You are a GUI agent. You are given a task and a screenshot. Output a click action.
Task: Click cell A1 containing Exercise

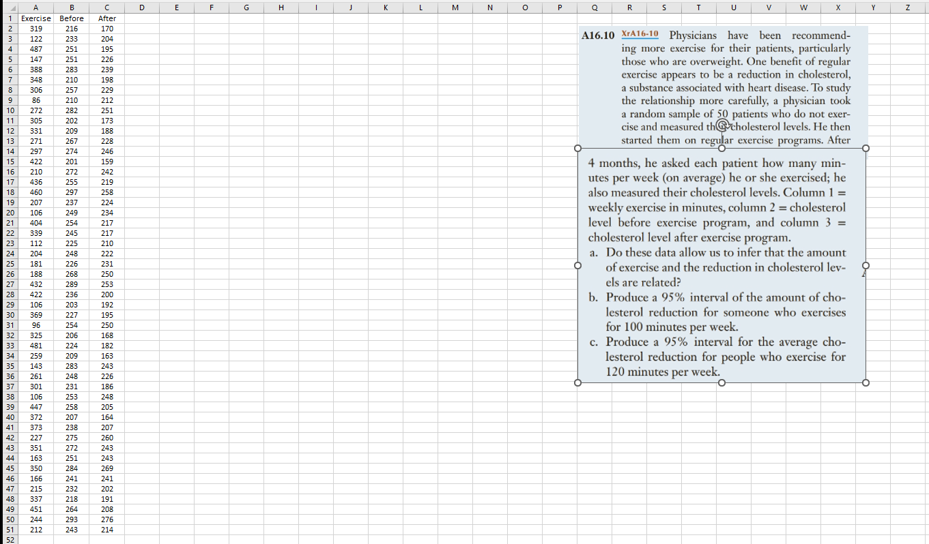click(x=35, y=18)
